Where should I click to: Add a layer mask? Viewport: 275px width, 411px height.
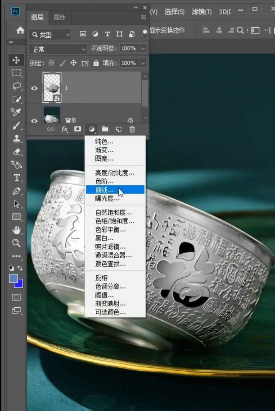[77, 129]
